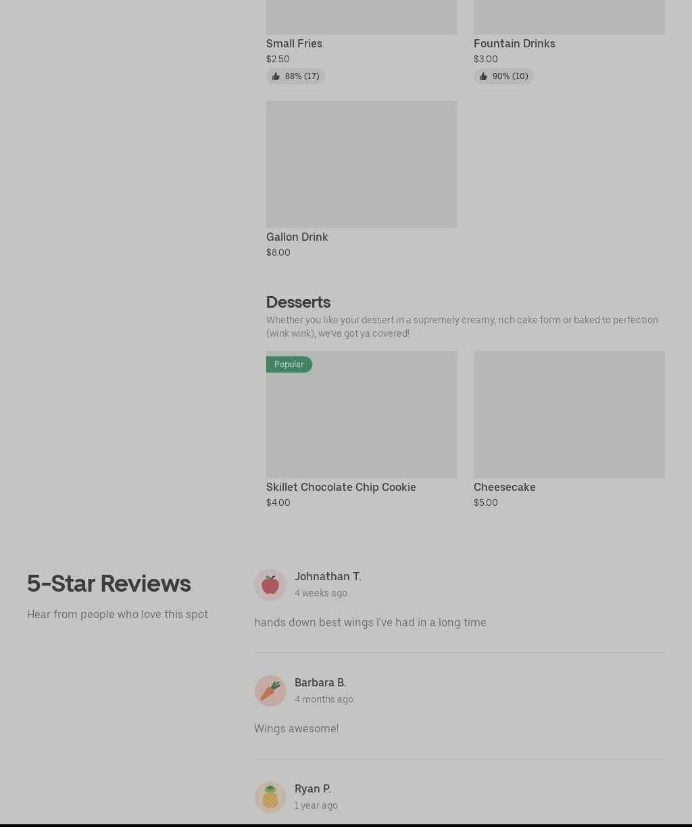Click the 90% (10) rating badge

(503, 76)
